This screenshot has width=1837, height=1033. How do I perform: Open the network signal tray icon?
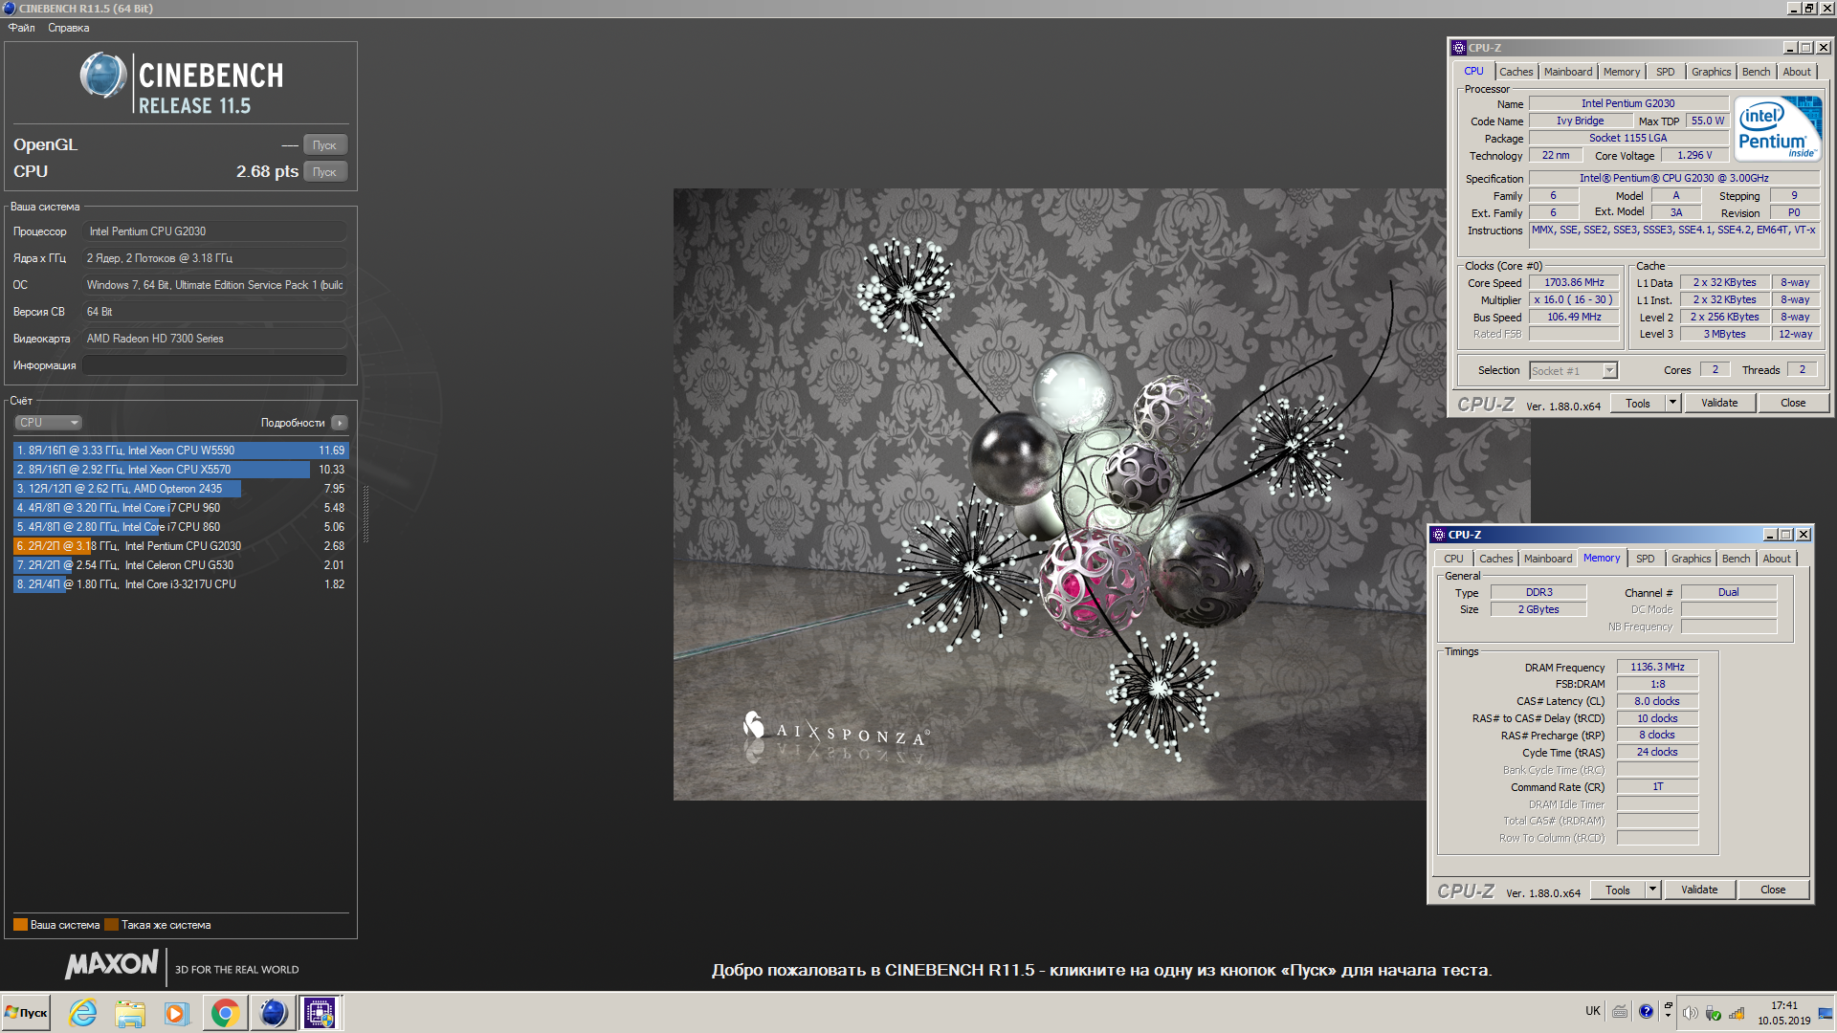[1737, 1013]
